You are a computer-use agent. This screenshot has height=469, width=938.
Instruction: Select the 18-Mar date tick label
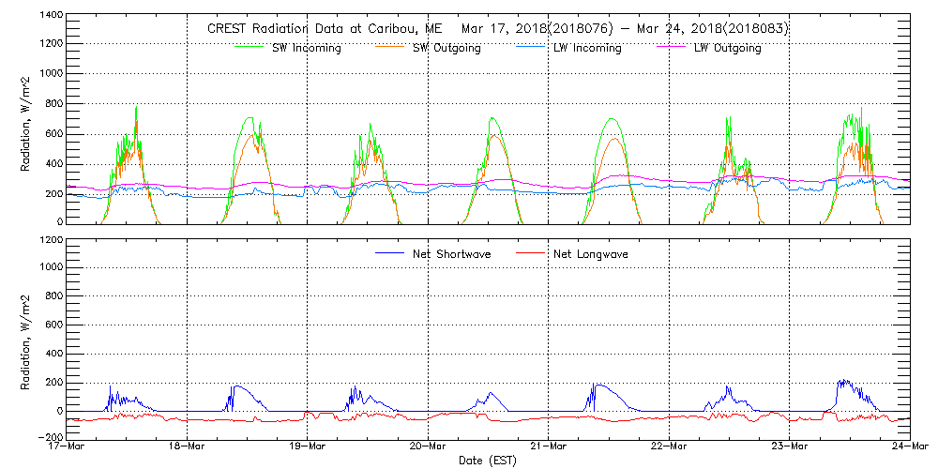pos(187,447)
